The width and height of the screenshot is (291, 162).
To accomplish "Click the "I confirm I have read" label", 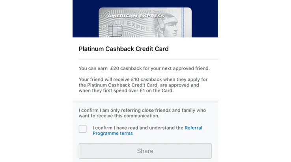I will click(138, 128).
